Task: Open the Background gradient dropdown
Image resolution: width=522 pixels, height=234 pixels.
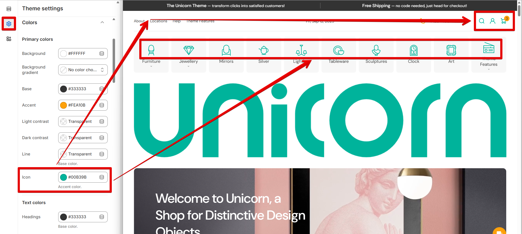Action: [83, 70]
